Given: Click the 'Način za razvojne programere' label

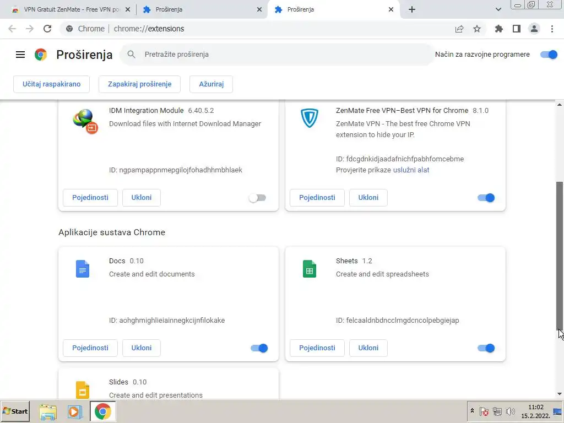Looking at the screenshot, I should [482, 55].
